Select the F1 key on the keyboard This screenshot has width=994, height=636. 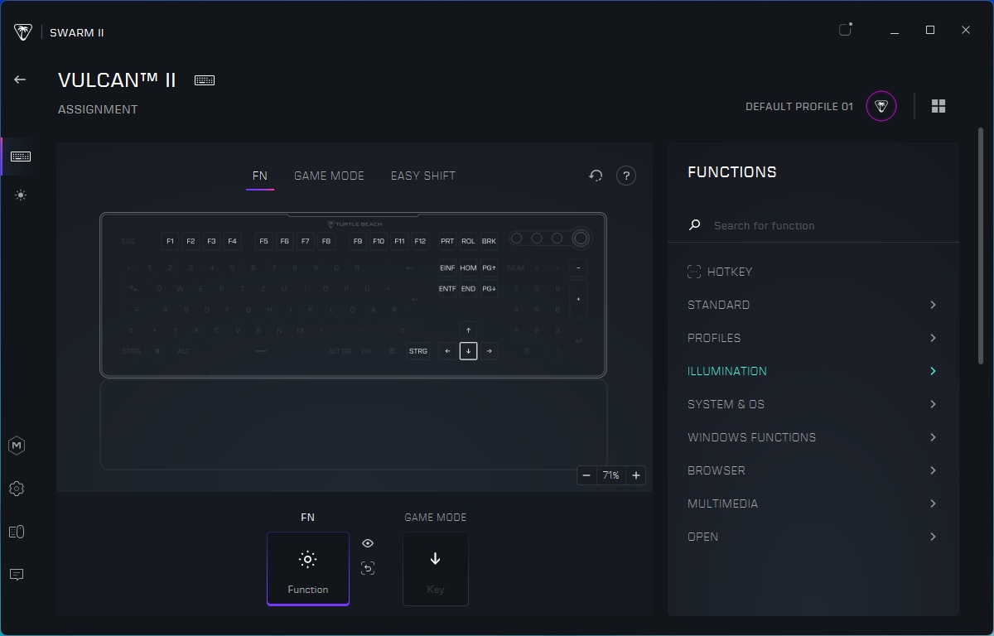(x=170, y=241)
